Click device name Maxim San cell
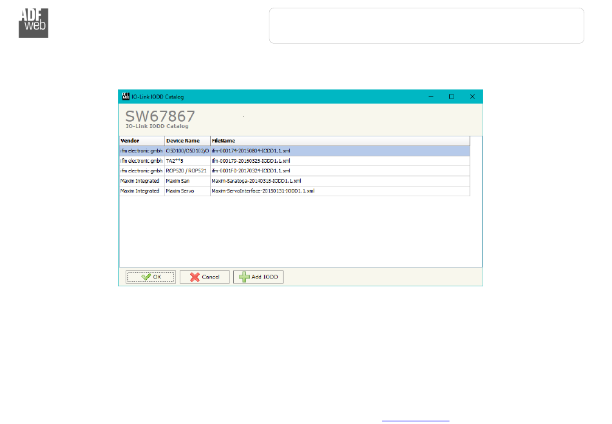 187,181
